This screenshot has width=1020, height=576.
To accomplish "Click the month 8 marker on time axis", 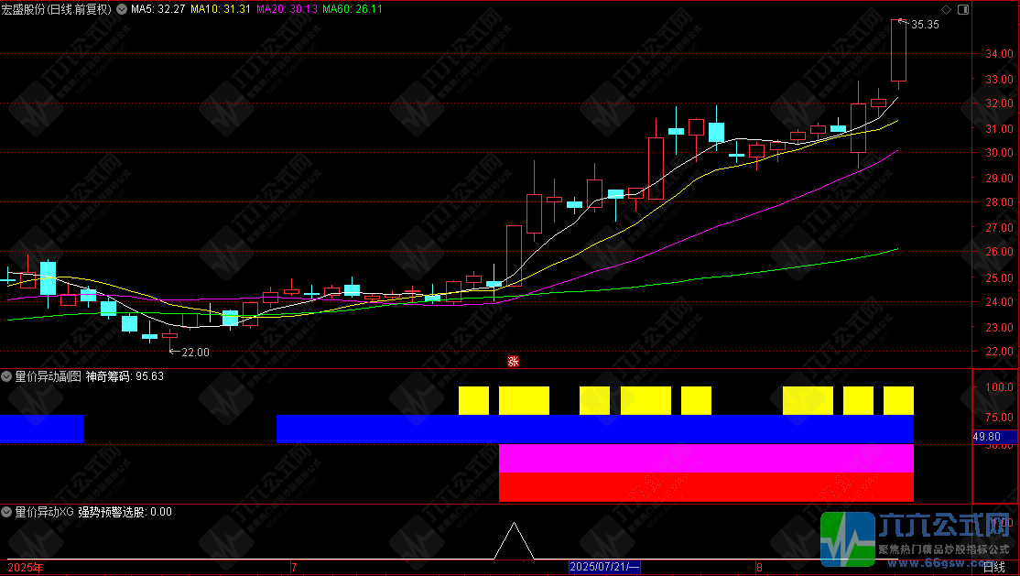I will 758,568.
